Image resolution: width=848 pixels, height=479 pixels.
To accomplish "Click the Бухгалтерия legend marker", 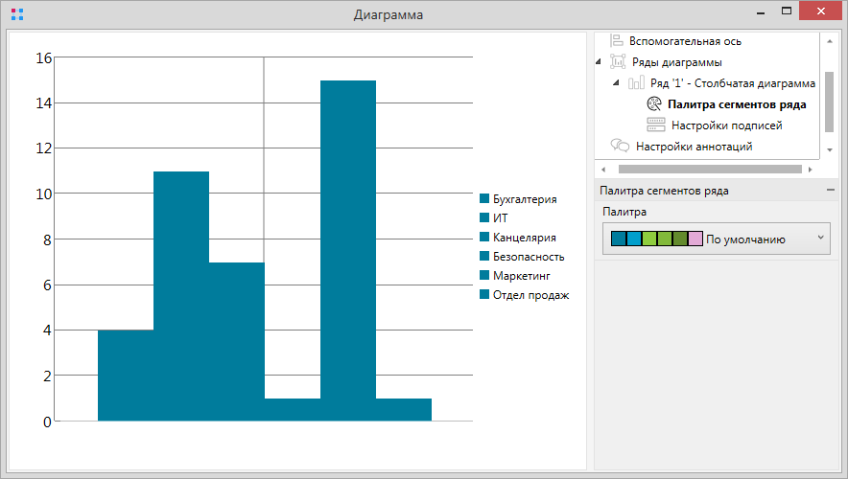I will coord(484,199).
